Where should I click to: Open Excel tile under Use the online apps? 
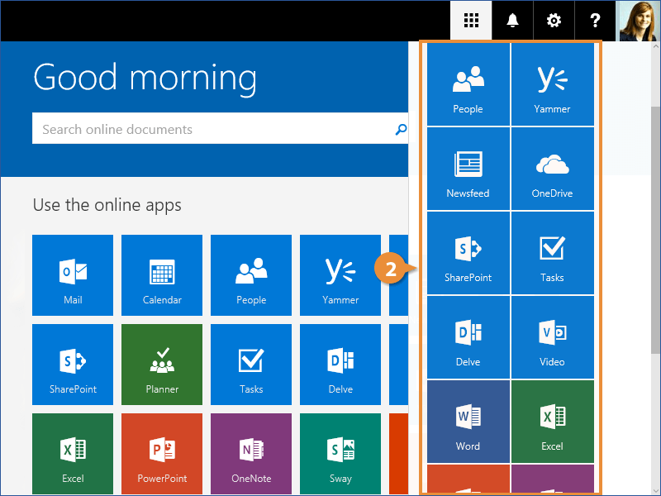coord(73,454)
